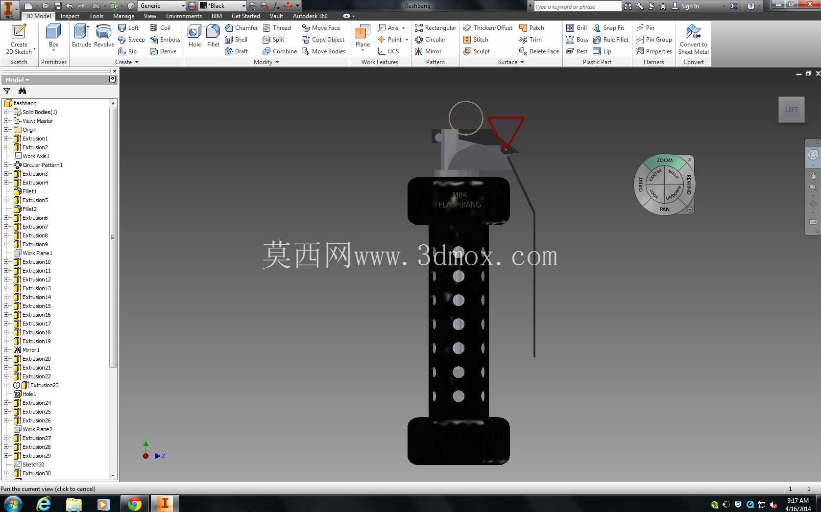
Task: Click the Sign In button
Action: (685, 6)
